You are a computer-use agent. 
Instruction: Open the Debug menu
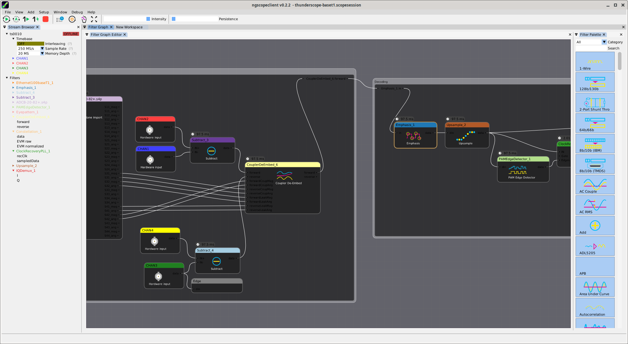pos(77,12)
